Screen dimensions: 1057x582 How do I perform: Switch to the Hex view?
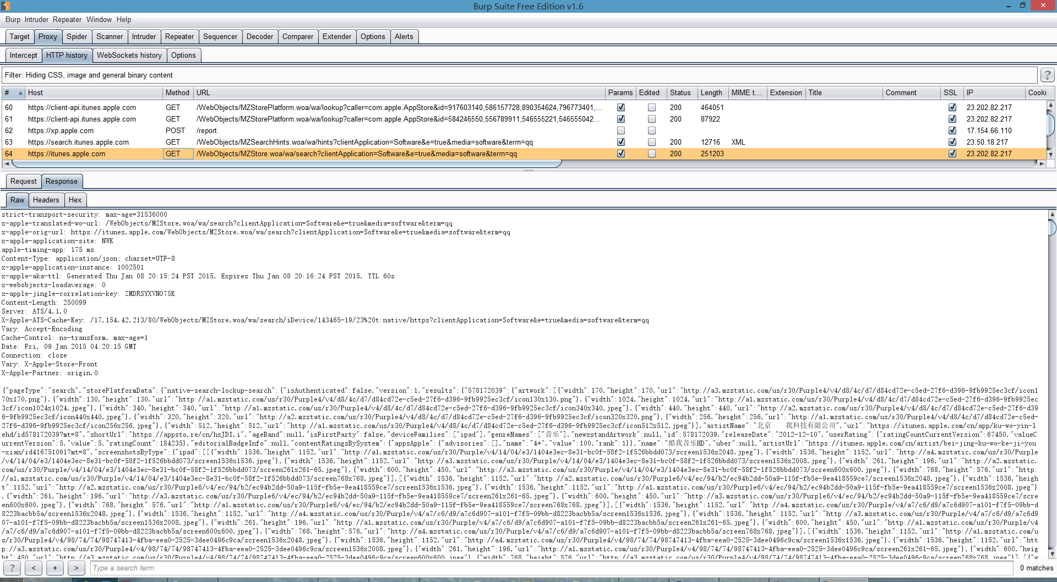coord(75,200)
